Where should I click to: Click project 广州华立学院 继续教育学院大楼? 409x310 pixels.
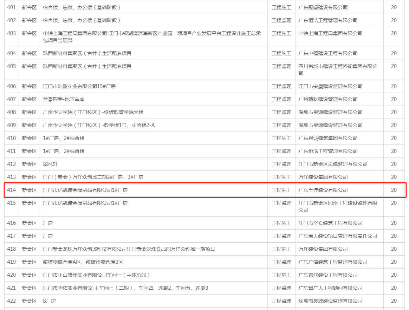(x=93, y=112)
